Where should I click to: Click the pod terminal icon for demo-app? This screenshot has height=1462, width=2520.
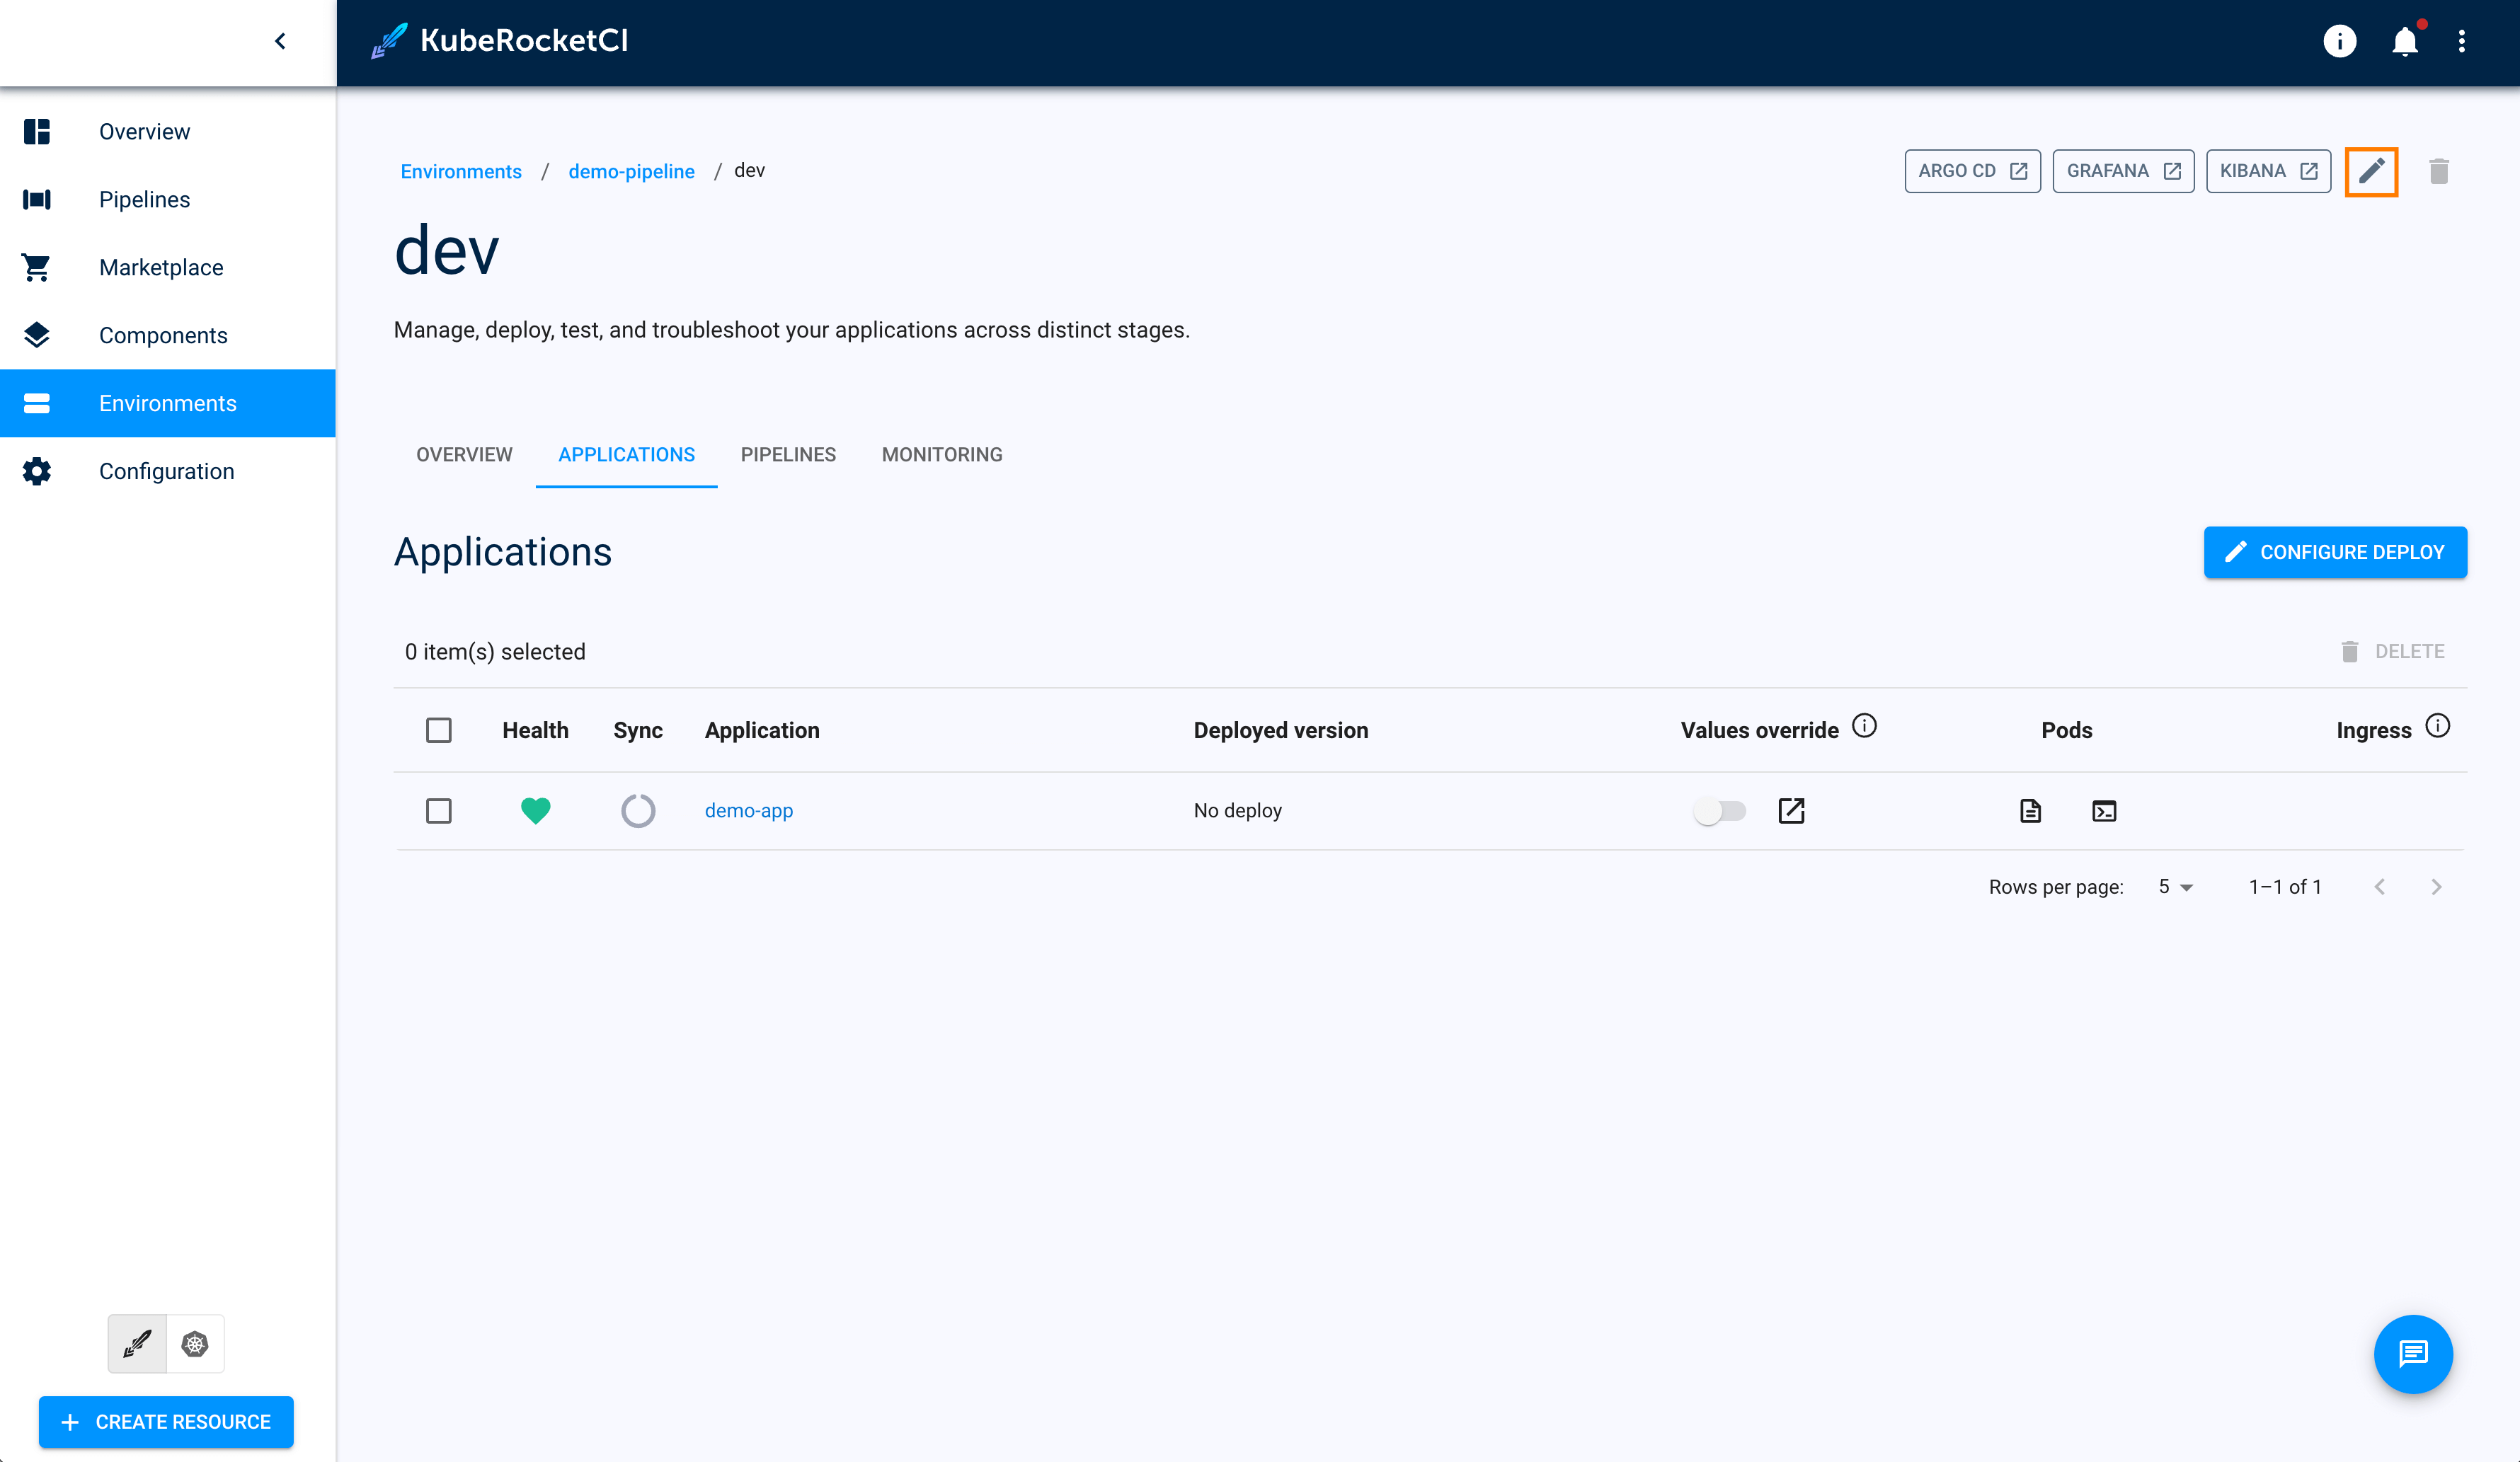point(2104,811)
